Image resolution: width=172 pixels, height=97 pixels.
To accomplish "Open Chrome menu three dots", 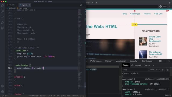I will tap(170, 6).
